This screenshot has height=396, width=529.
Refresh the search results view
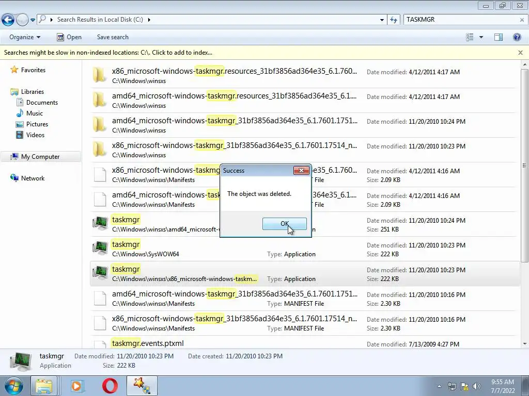[393, 20]
